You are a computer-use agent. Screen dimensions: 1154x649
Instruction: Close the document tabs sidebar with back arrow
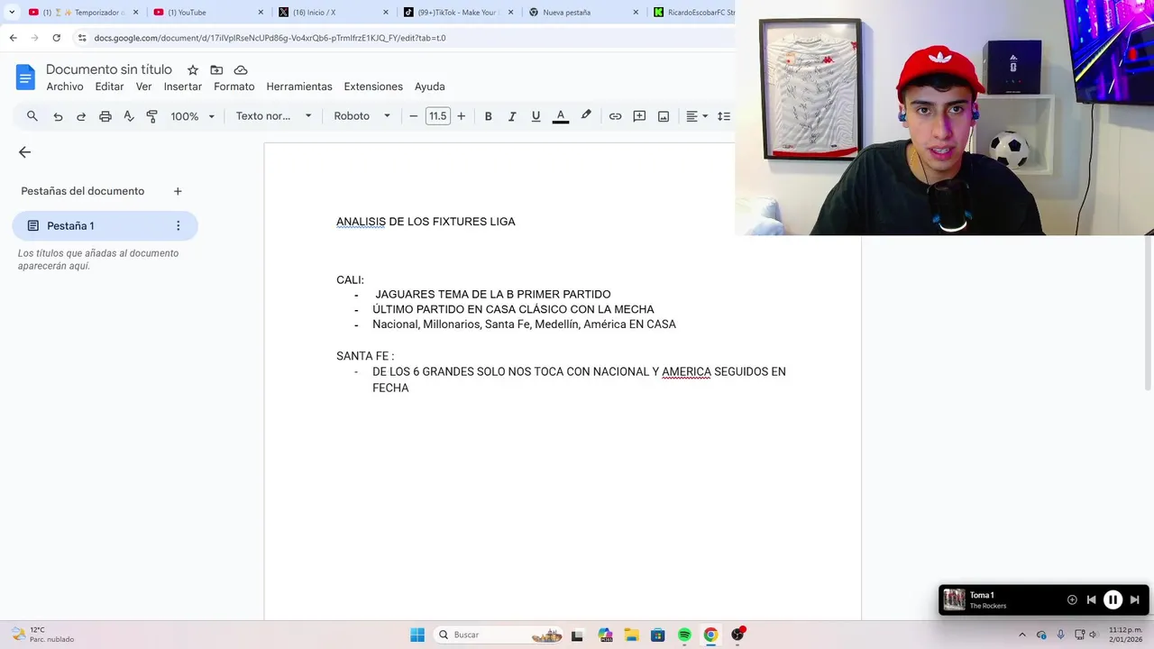pos(24,152)
